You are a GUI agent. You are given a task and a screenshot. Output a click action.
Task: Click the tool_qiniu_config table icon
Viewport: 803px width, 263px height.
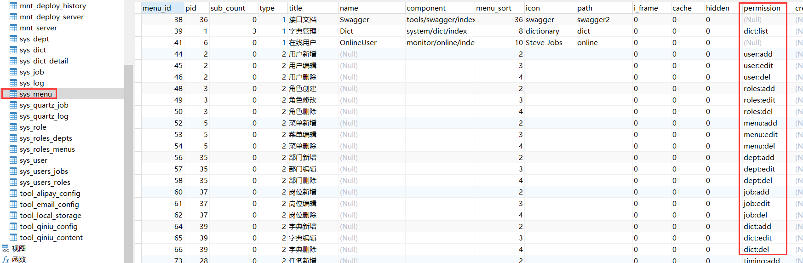pyautogui.click(x=13, y=227)
